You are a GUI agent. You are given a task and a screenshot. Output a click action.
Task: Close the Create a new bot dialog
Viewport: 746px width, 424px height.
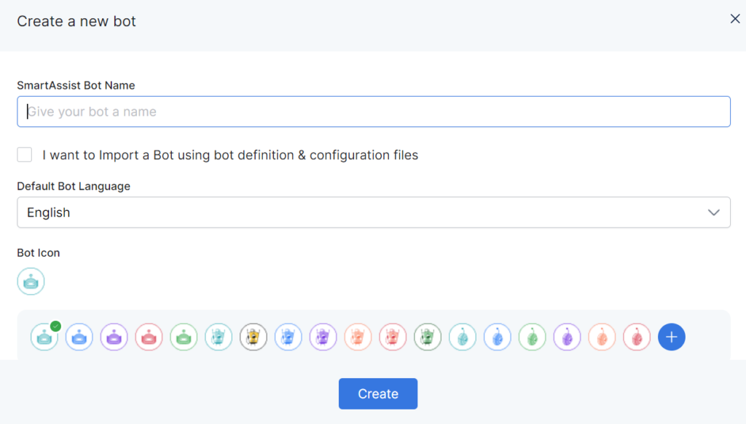pyautogui.click(x=735, y=18)
